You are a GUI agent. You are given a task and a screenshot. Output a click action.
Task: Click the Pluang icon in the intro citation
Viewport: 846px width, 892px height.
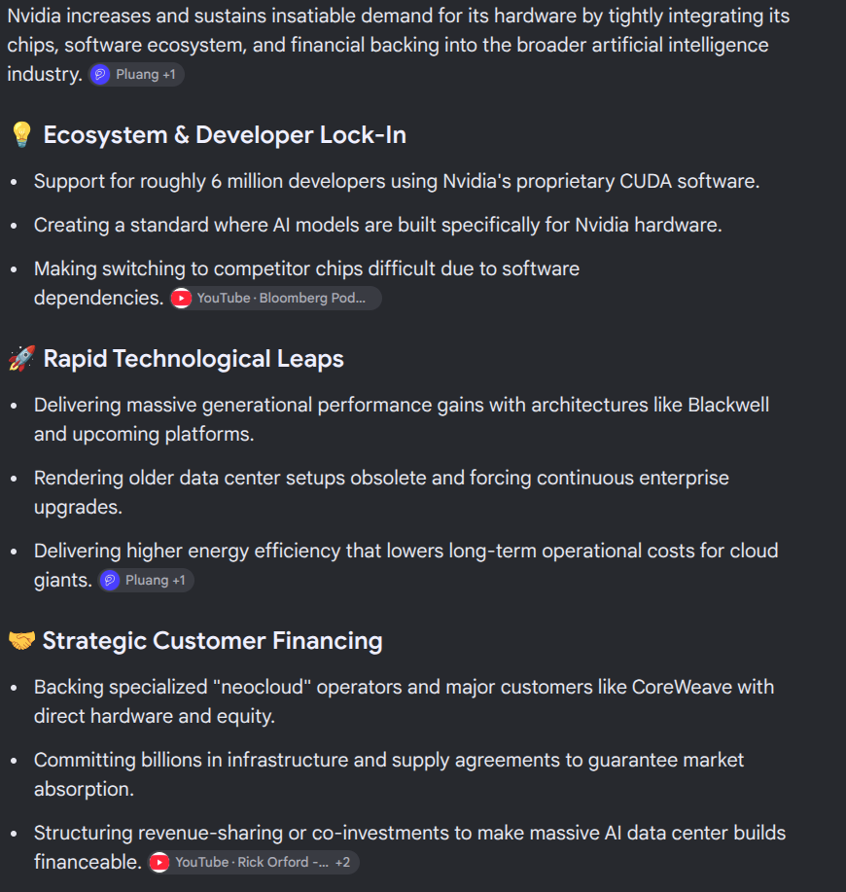[100, 75]
